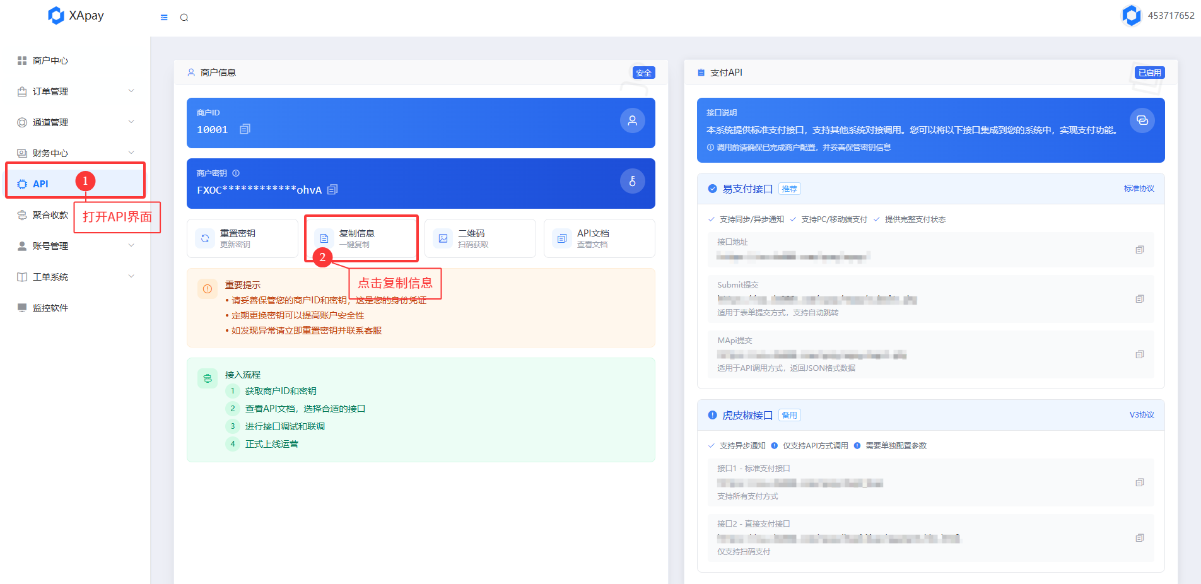Open the API文档 documentation button
The height and width of the screenshot is (584, 1201).
tap(599, 238)
